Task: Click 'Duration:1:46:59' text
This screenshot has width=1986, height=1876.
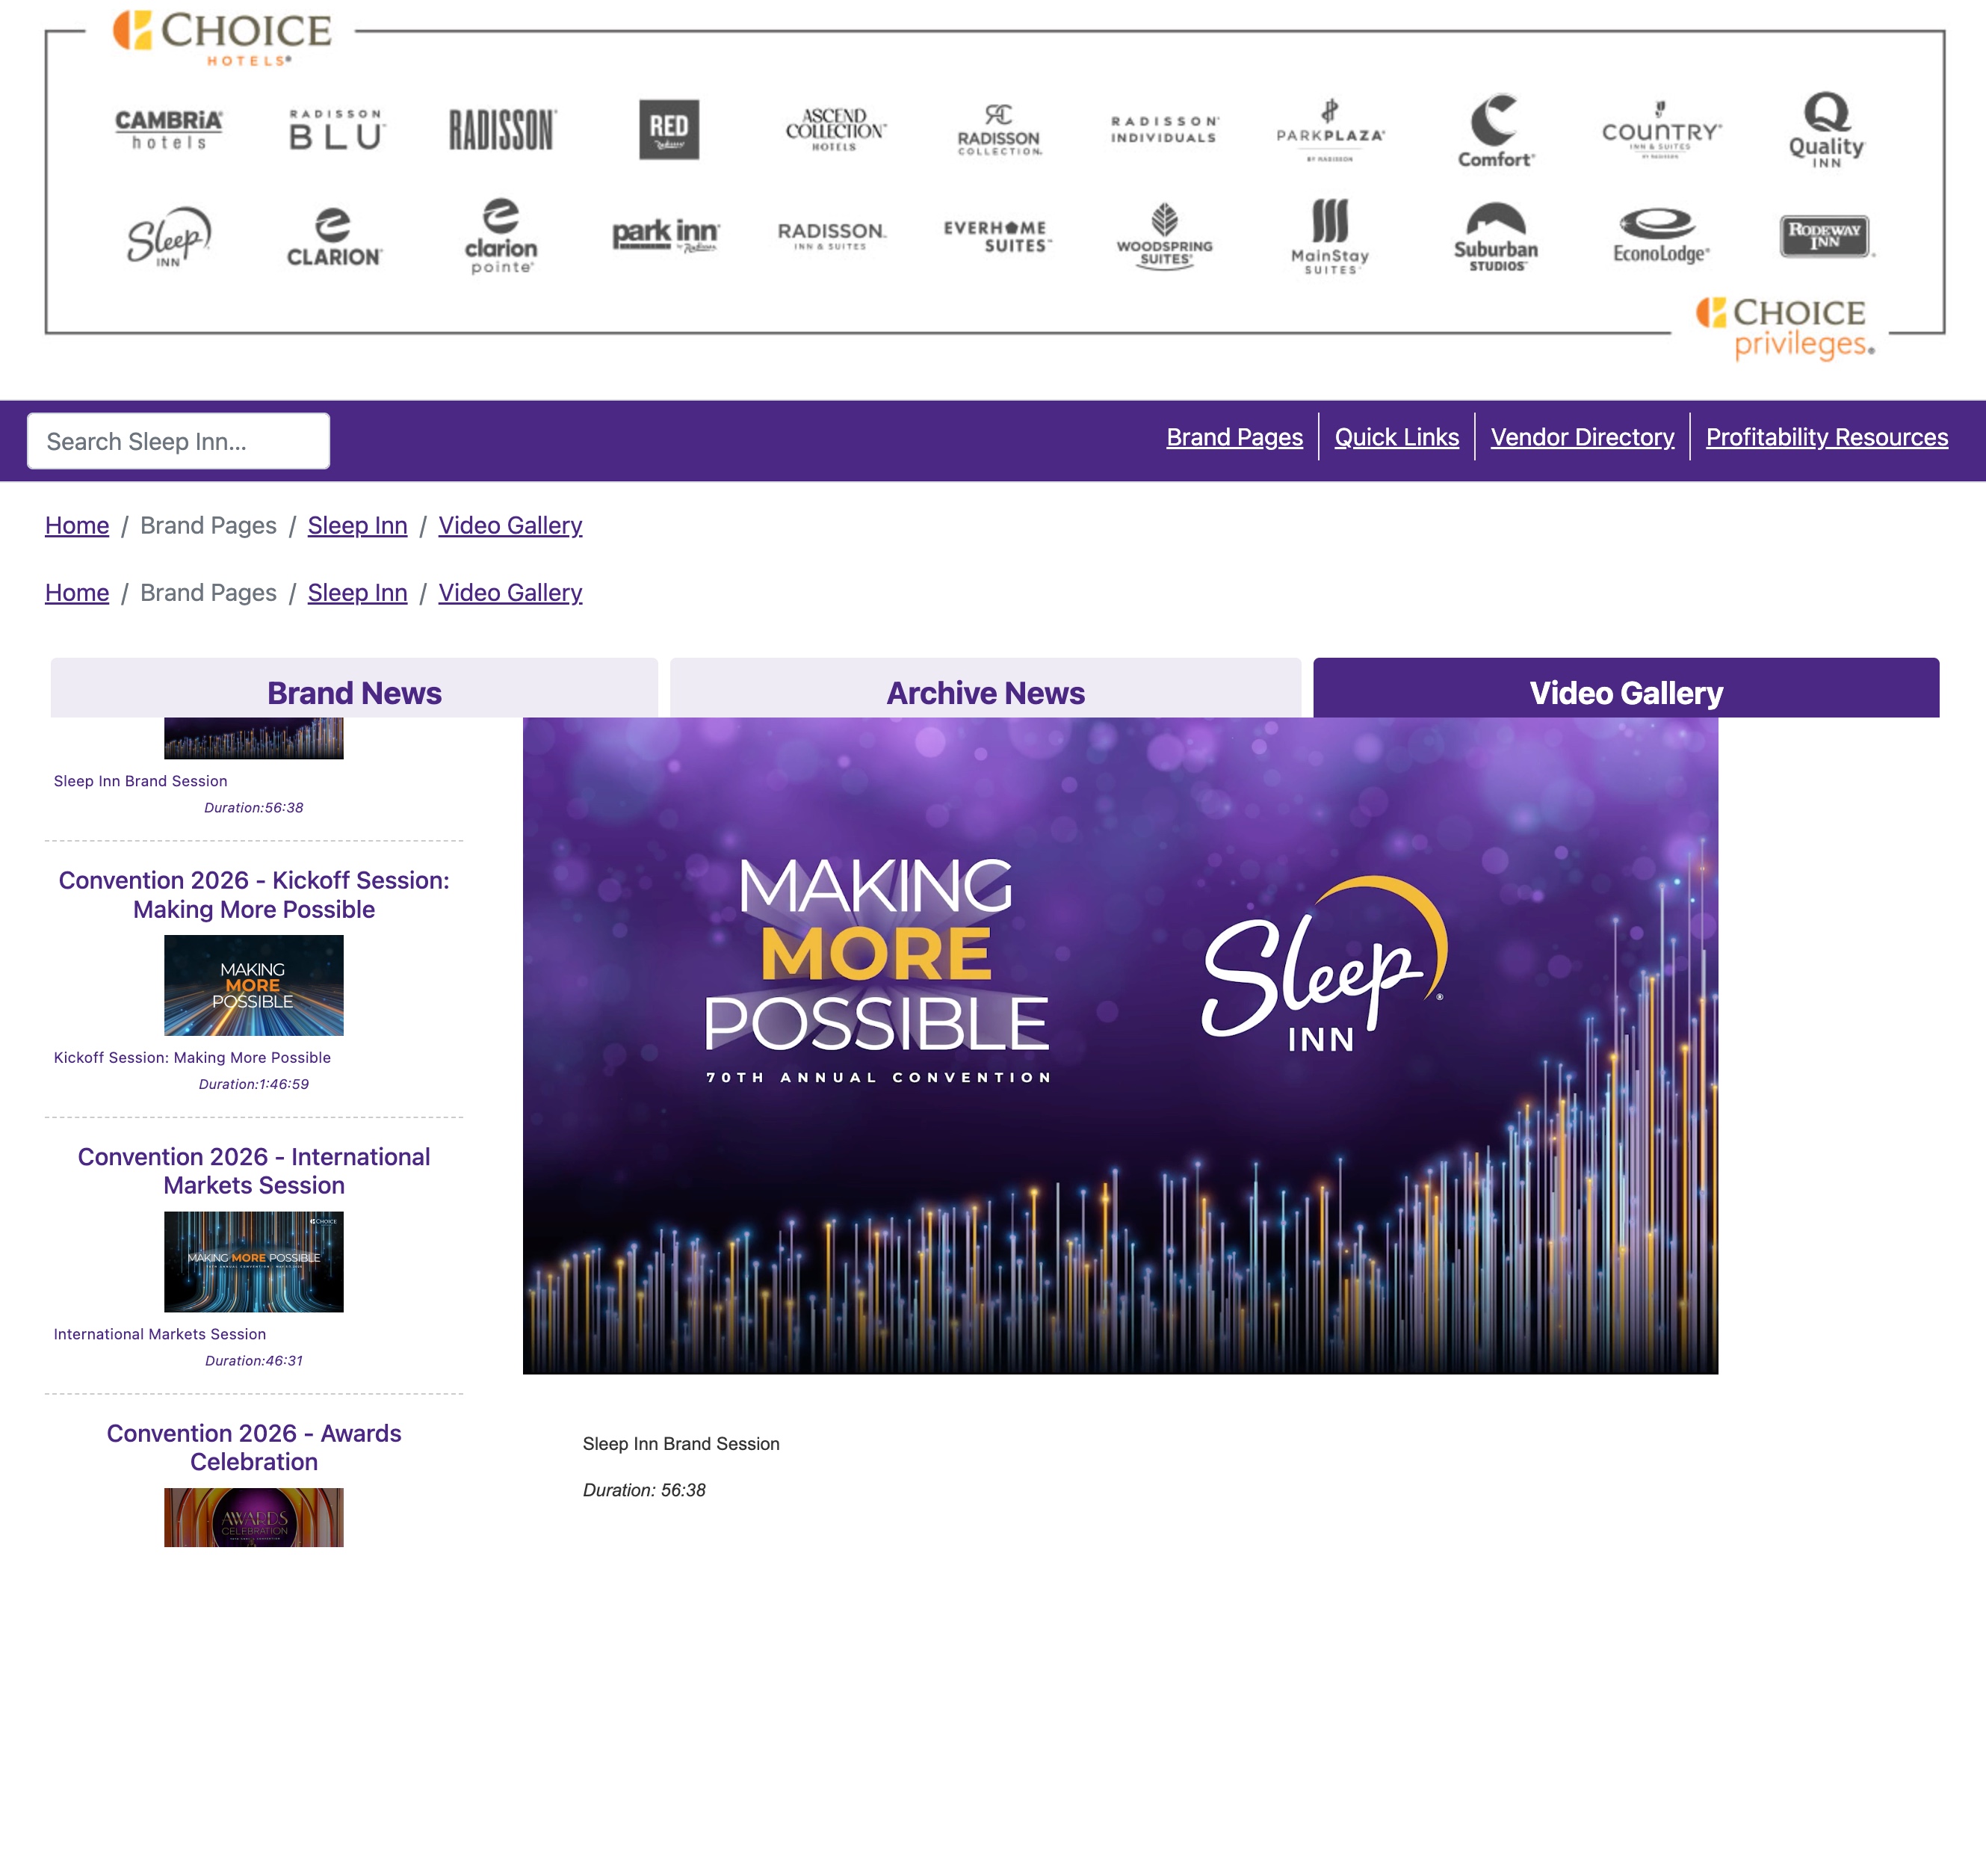Action: click(x=254, y=1084)
